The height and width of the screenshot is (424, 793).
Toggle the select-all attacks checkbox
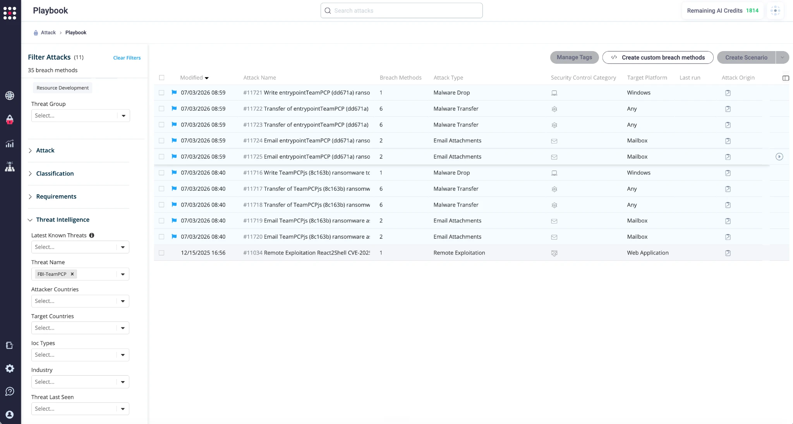[162, 78]
